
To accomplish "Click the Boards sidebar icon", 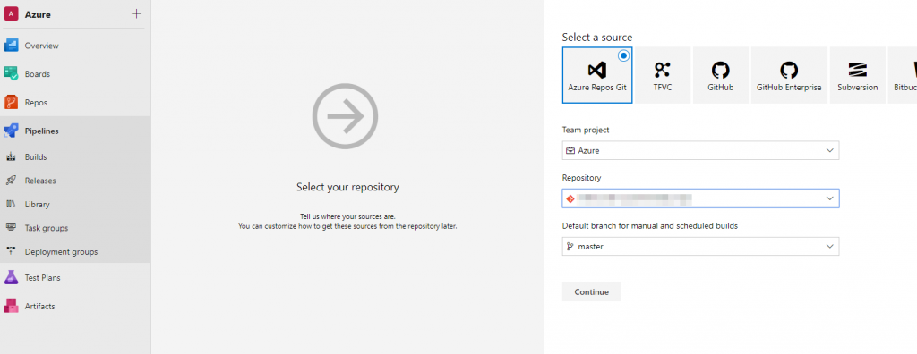I will point(12,74).
